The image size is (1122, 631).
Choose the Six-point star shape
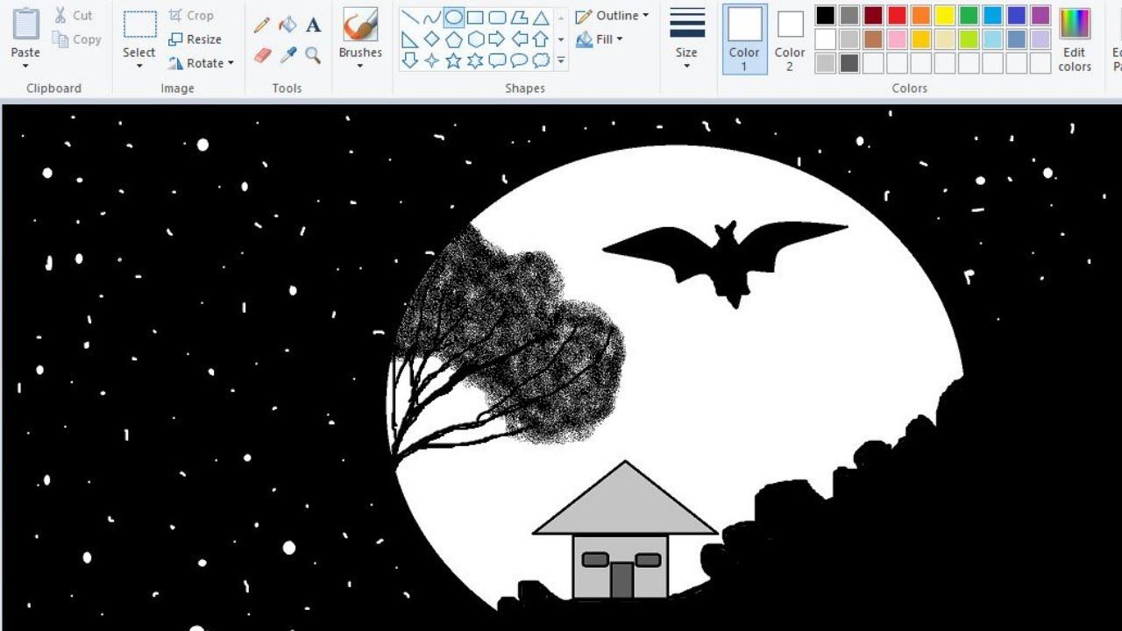(x=475, y=60)
